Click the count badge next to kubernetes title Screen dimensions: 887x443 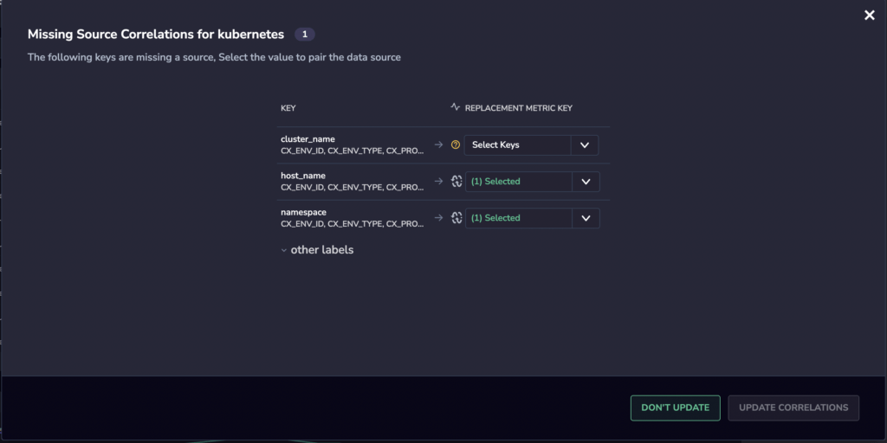click(x=305, y=35)
